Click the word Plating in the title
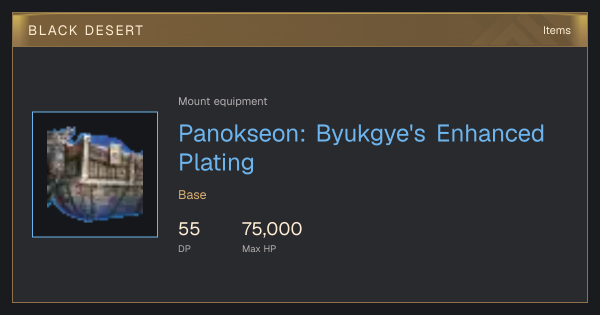 tap(216, 163)
